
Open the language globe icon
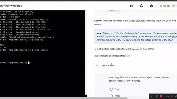tap(152, 6)
